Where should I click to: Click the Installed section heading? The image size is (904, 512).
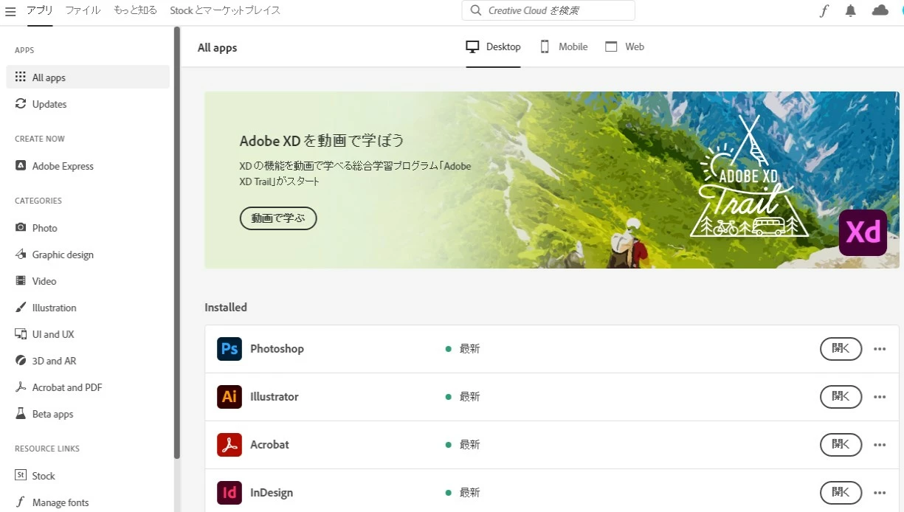tap(226, 308)
